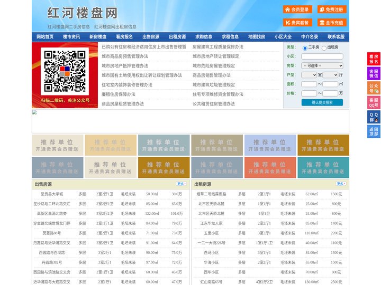
Task: Expand the 户型 厅 dropdown
Action: tap(330, 75)
